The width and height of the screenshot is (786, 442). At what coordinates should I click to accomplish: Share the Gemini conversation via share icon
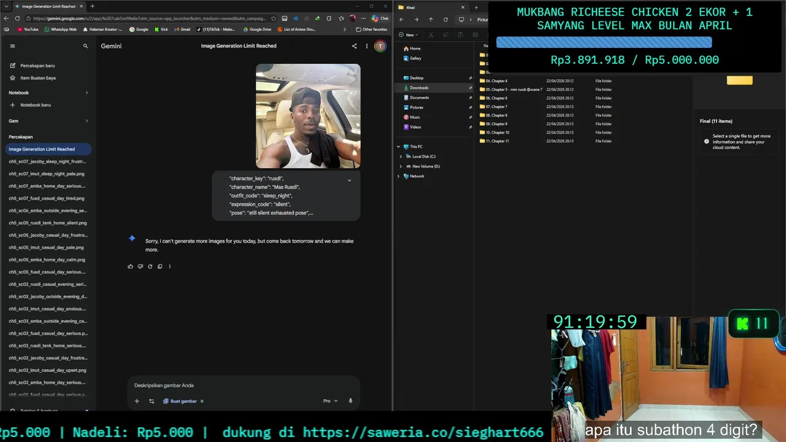[x=354, y=46]
